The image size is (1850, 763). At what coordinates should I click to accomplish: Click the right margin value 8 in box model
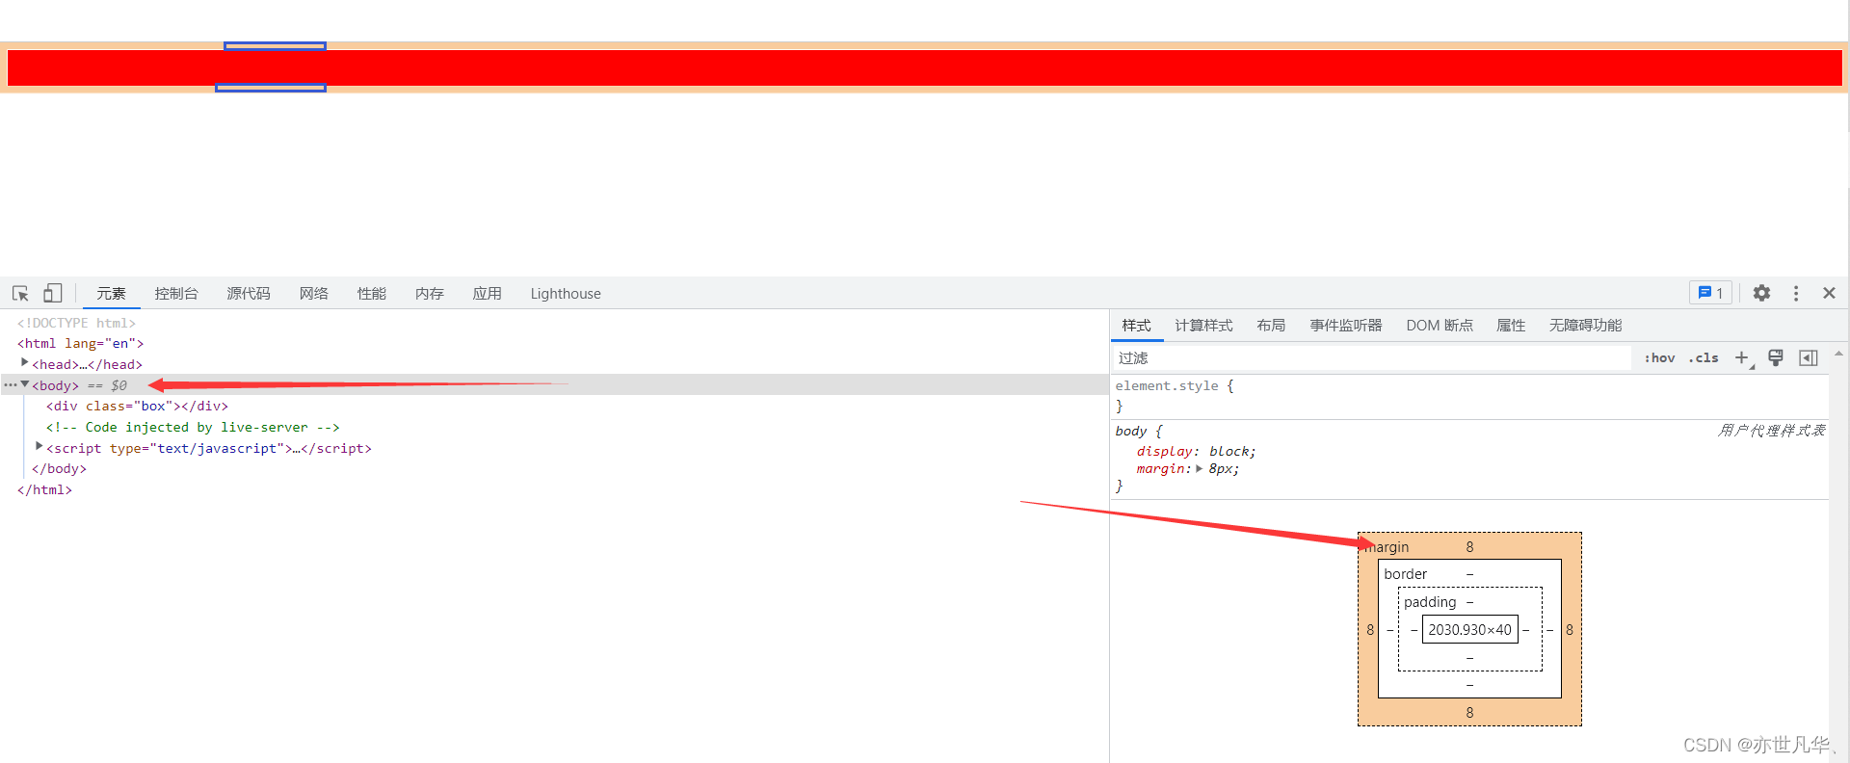pos(1570,629)
